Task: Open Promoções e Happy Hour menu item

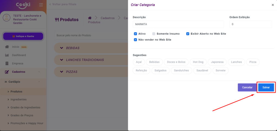Action: click(27, 123)
